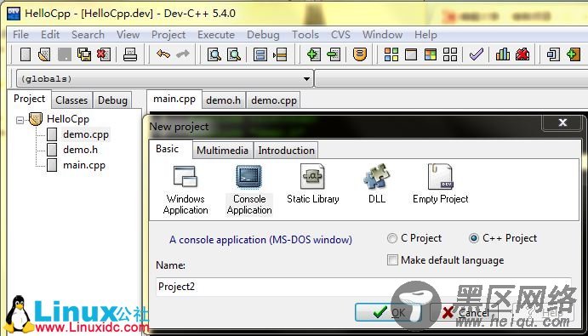Open the Edit menu
588x336 pixels.
click(x=50, y=35)
